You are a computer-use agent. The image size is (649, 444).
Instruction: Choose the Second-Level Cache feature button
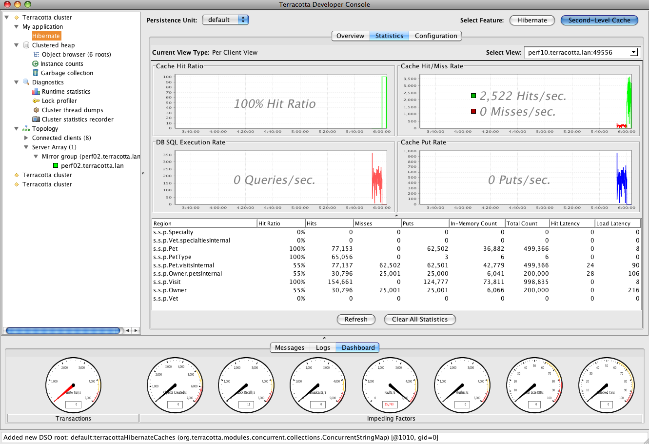[x=599, y=20]
